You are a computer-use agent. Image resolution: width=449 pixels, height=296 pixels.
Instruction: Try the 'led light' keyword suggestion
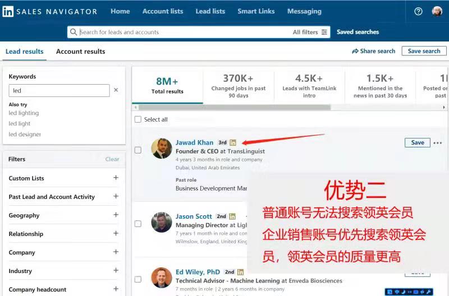click(x=20, y=123)
